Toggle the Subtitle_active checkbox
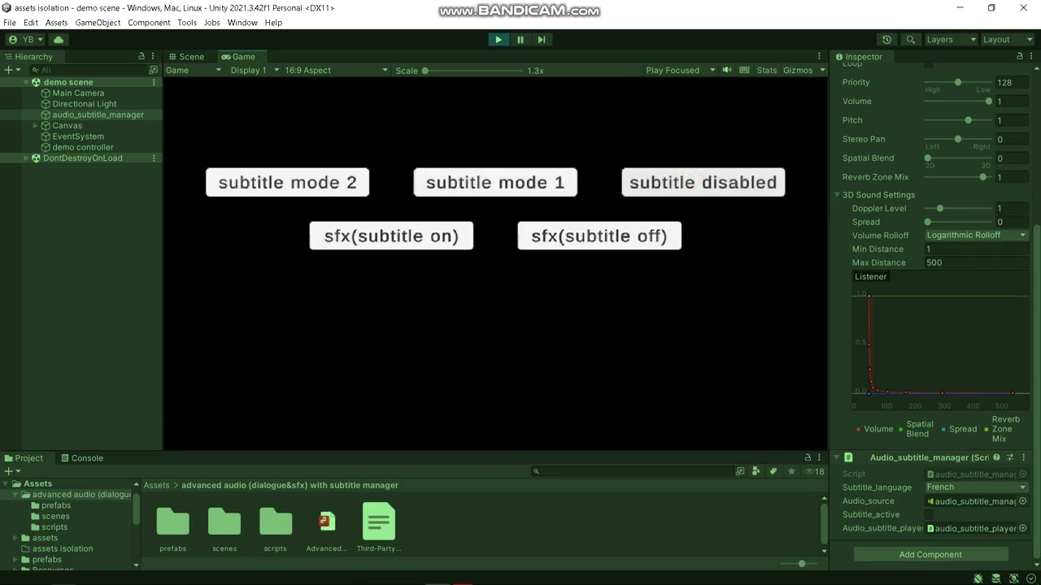Viewport: 1041px width, 585px height. (930, 514)
